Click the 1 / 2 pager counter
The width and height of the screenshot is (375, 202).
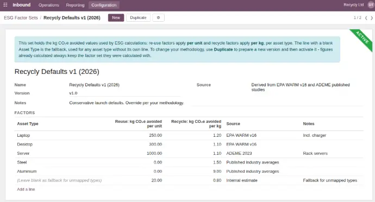click(357, 18)
